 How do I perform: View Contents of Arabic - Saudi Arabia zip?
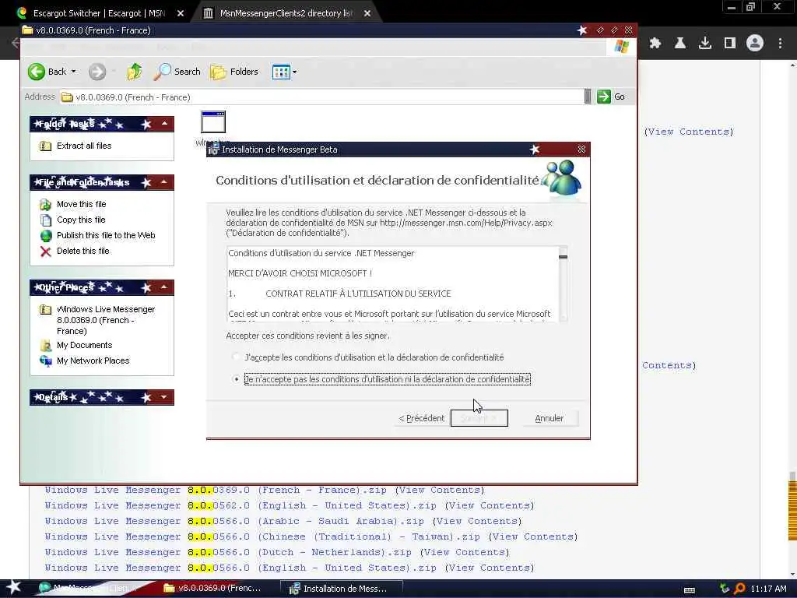(477, 521)
